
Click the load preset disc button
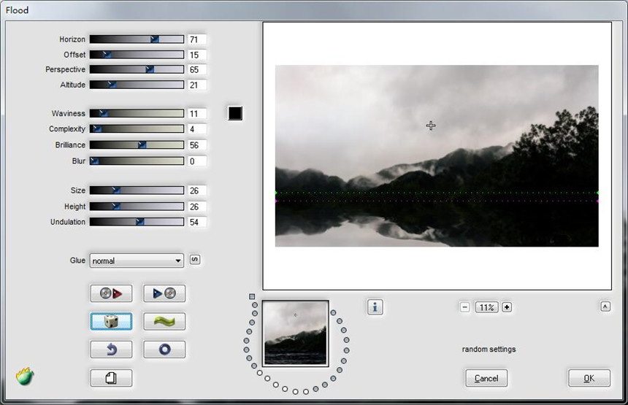pyautogui.click(x=111, y=293)
